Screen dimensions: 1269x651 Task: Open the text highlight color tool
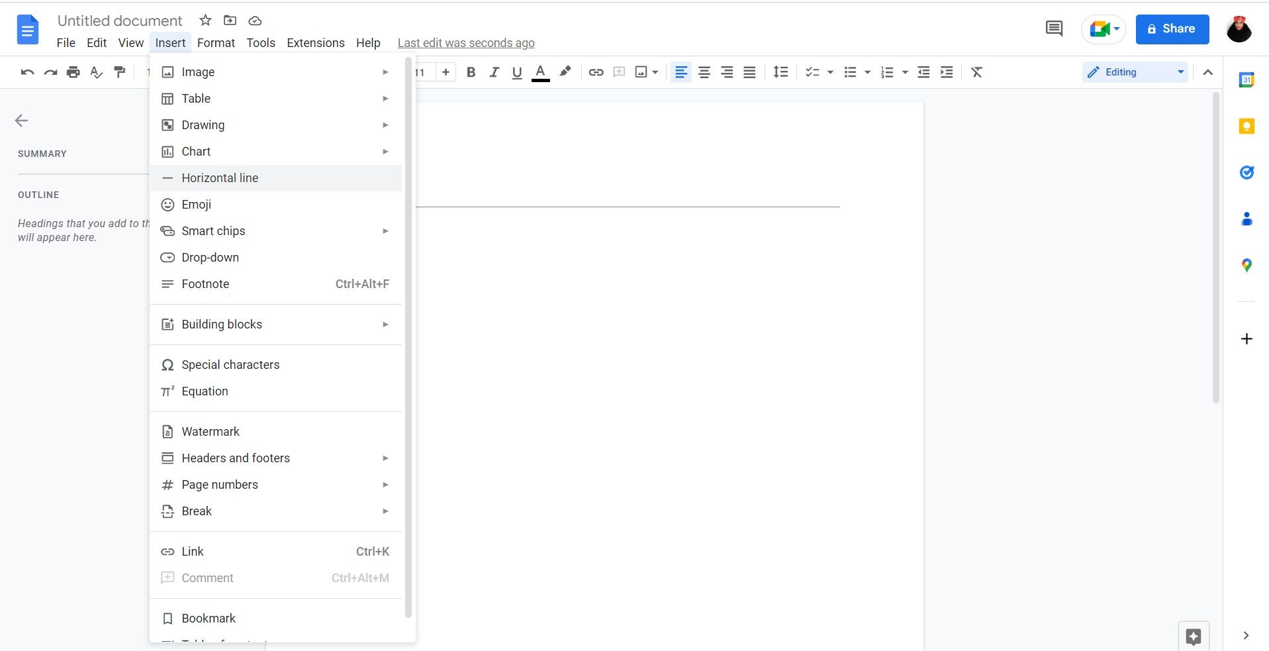565,72
